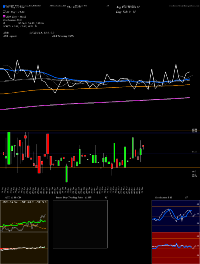Click the 'ADX signal:' label
The image size is (200, 264).
(10, 36)
